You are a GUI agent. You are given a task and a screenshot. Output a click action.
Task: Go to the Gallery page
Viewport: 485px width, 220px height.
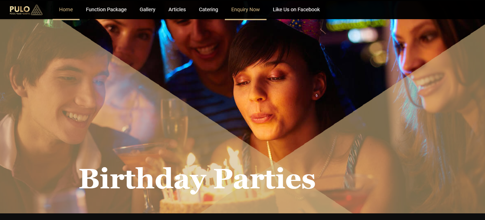(x=147, y=9)
